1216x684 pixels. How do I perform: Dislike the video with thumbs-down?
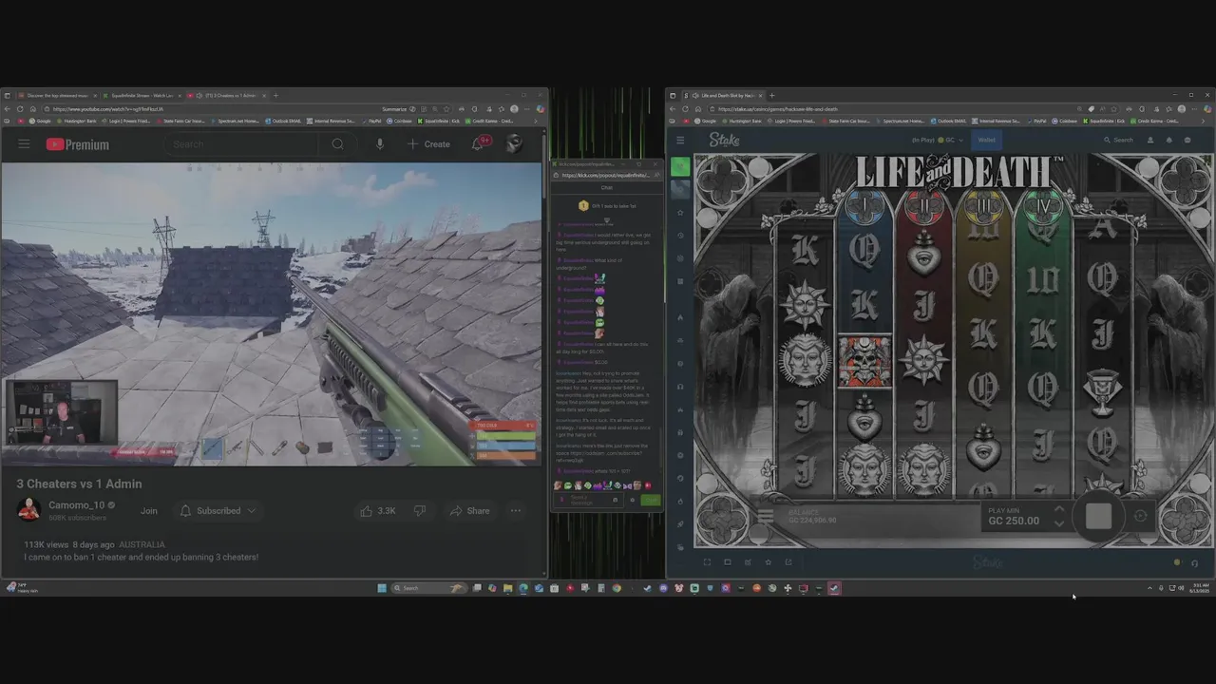tap(419, 511)
